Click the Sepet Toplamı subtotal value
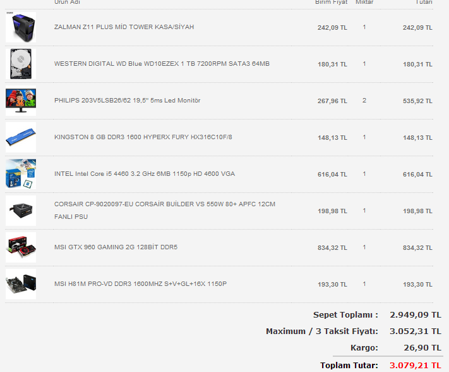The width and height of the screenshot is (449, 372). click(x=415, y=314)
